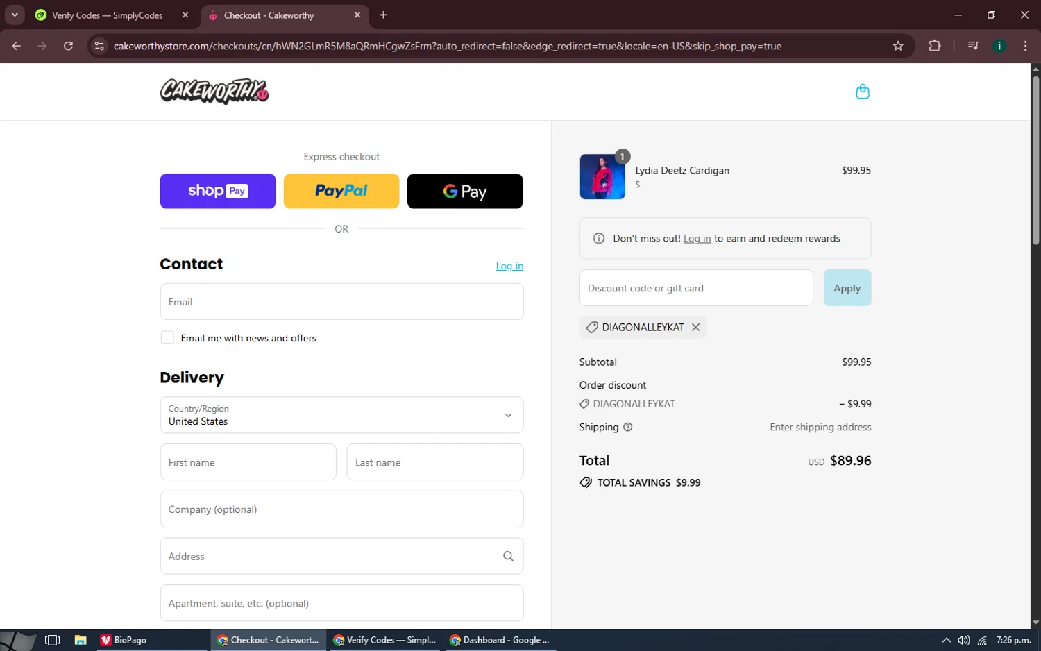This screenshot has height=651, width=1041.
Task: Click the Company (optional) field
Action: (341, 509)
